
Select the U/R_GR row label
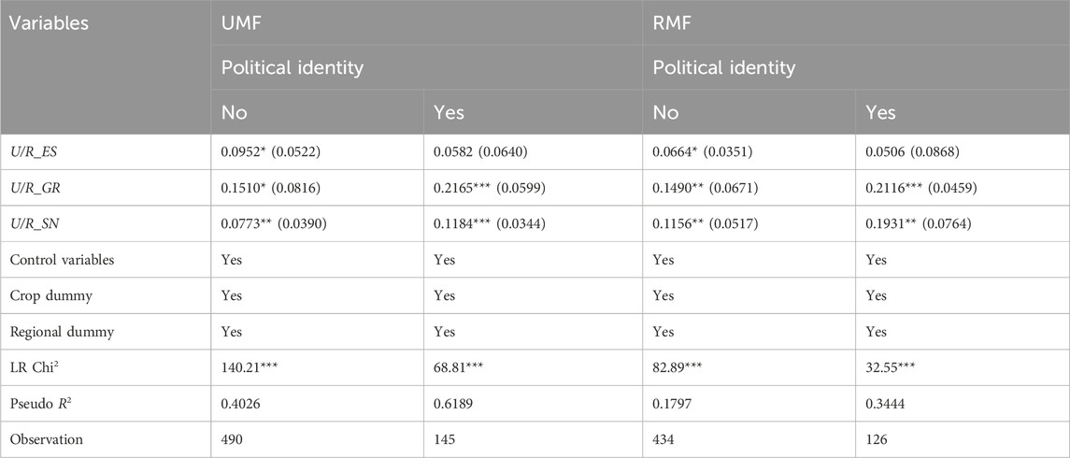point(38,188)
